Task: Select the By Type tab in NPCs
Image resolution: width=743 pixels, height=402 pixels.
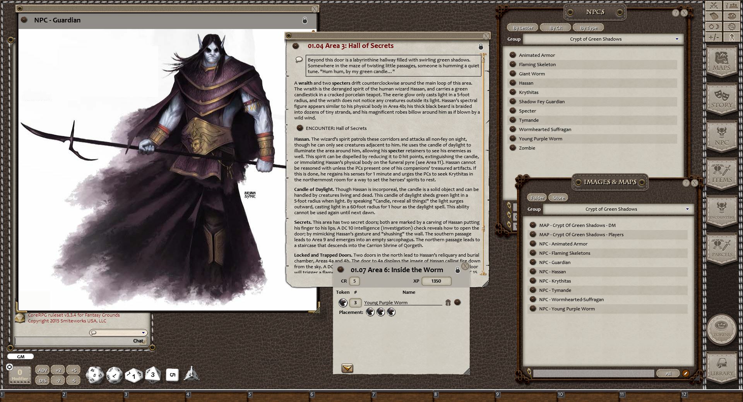Action: pos(589,28)
